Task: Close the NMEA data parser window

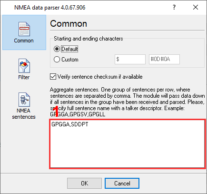Action: (x=196, y=7)
